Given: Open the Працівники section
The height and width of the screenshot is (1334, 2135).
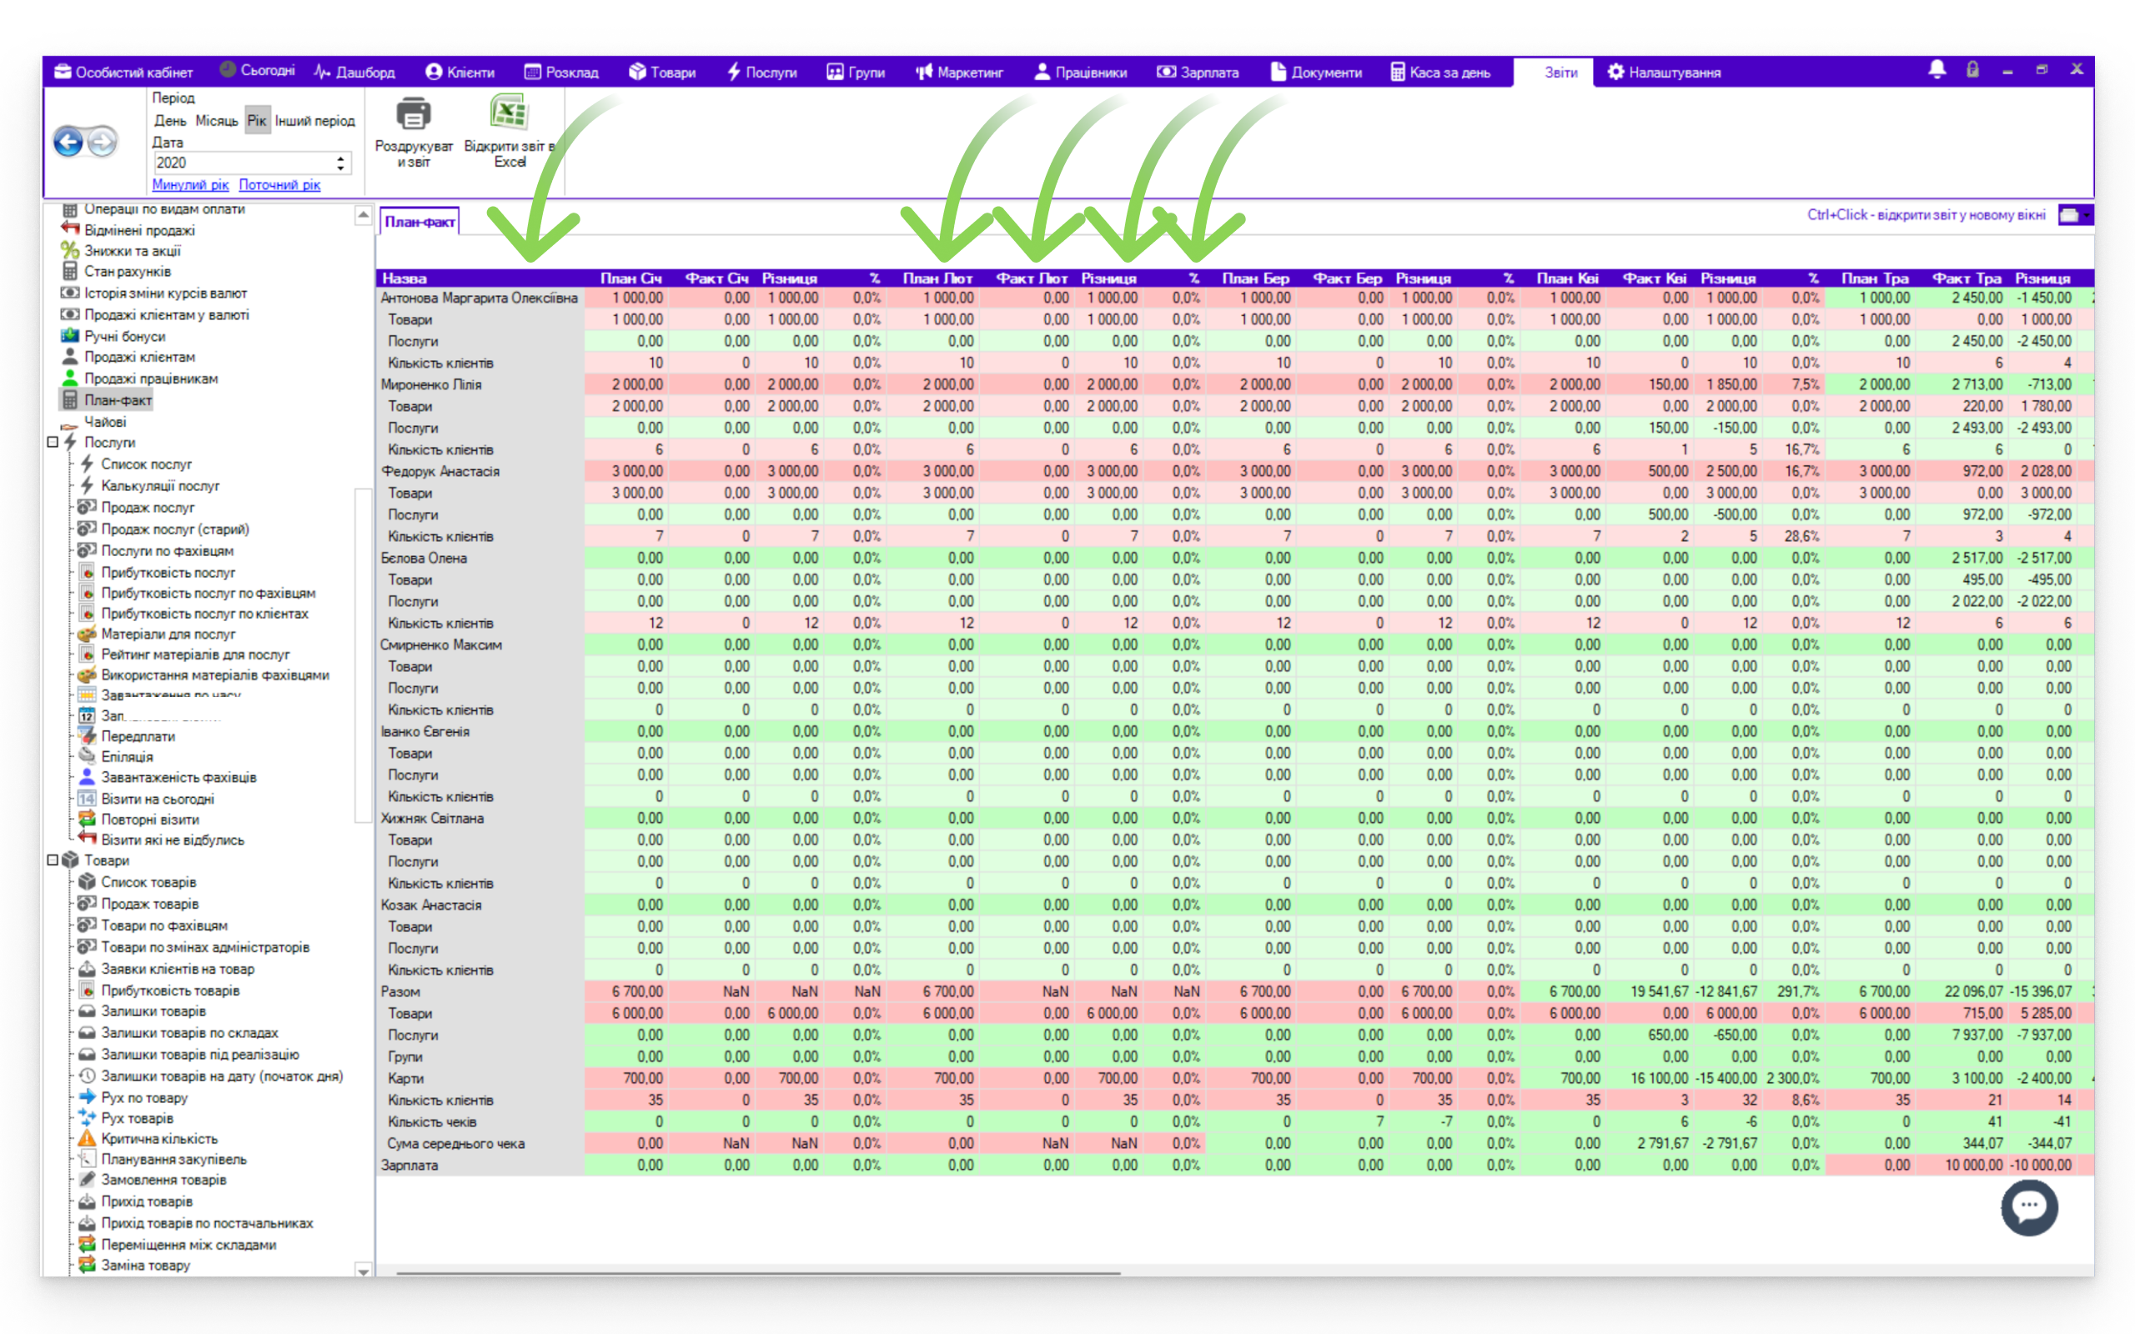Looking at the screenshot, I should (x=1080, y=73).
